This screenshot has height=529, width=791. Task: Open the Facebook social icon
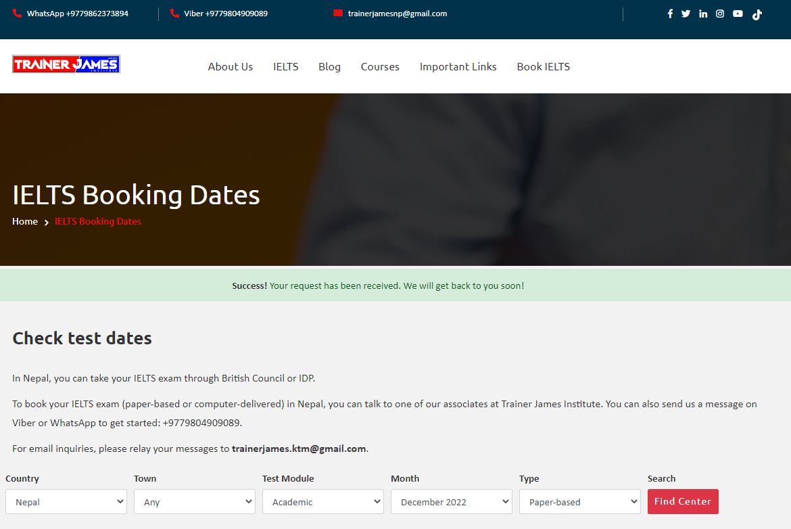coord(670,14)
